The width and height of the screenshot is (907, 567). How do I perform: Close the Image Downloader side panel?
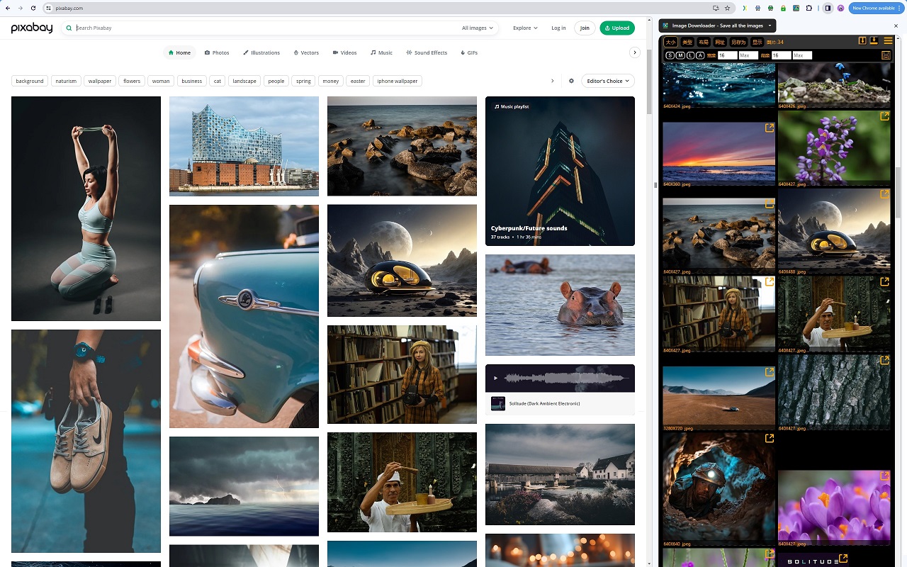click(896, 26)
